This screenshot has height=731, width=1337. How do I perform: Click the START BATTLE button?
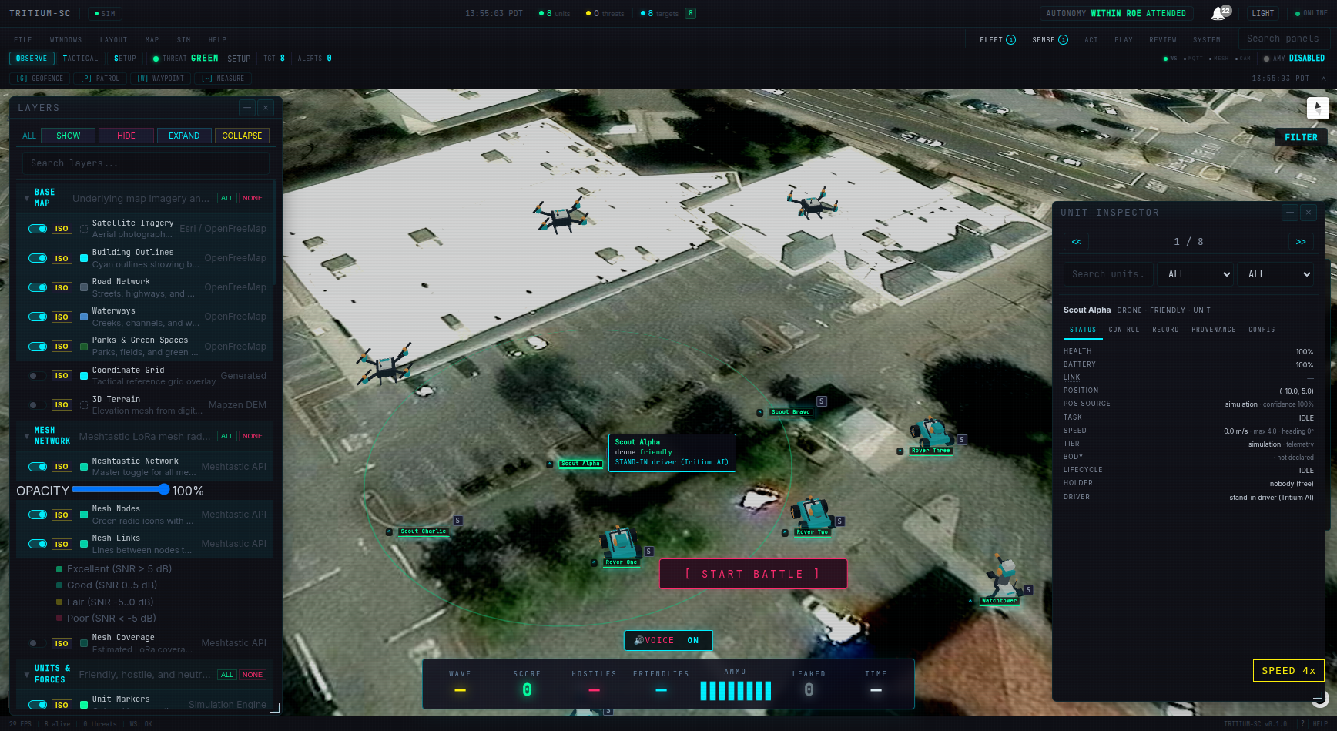tap(753, 575)
